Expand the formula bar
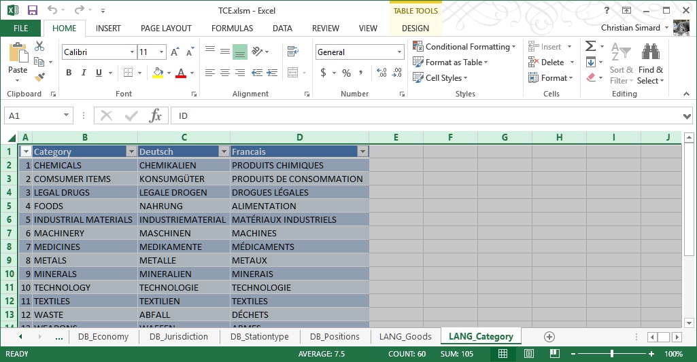Screen dimensions: 697x362 click(687, 116)
